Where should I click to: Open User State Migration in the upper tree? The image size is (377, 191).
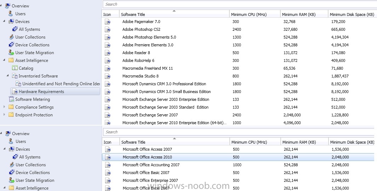pyautogui.click(x=35, y=53)
